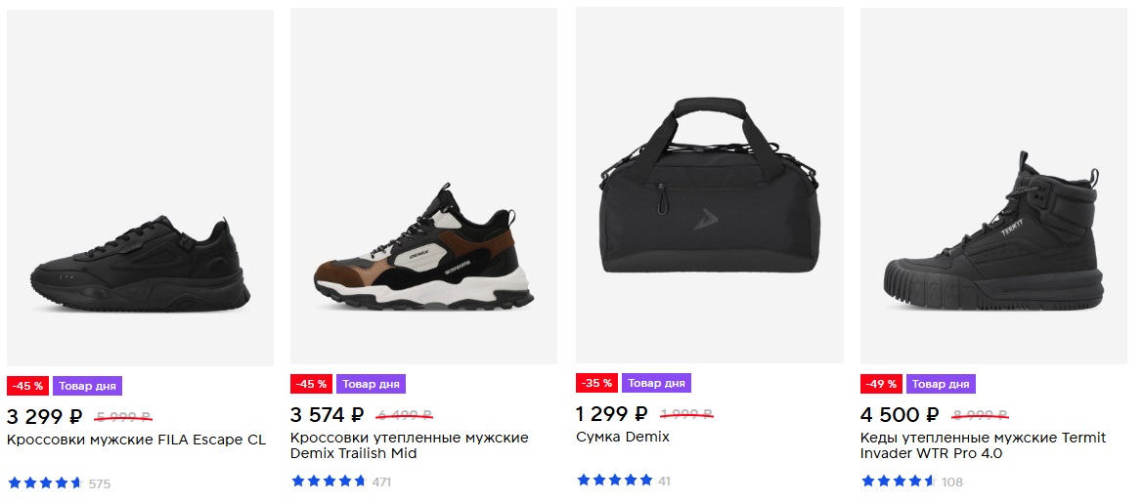The height and width of the screenshot is (504, 1144).
Task: Open 'Кеды утепленные мужские Termit Invader' link
Action: pyautogui.click(x=983, y=445)
